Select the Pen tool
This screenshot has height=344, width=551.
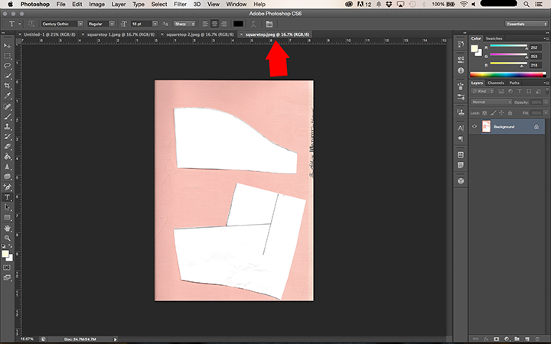coord(7,187)
